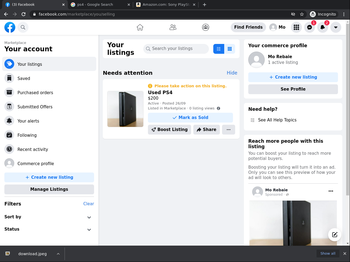Switch listings to grid view

click(230, 49)
